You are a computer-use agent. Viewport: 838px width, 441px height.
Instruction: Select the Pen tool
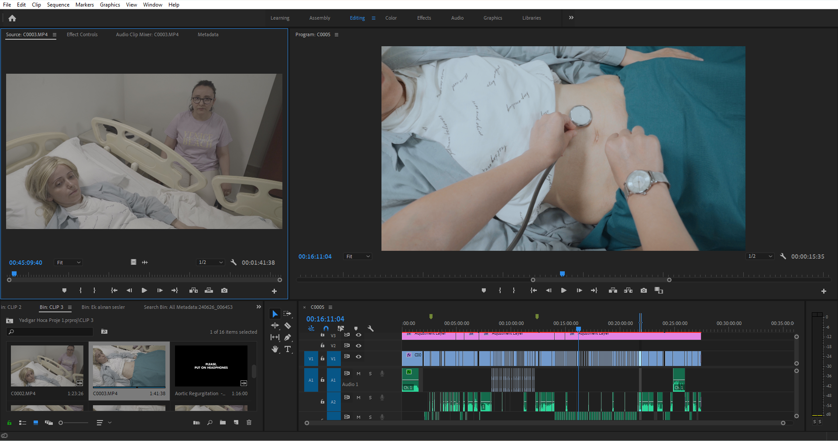click(288, 337)
